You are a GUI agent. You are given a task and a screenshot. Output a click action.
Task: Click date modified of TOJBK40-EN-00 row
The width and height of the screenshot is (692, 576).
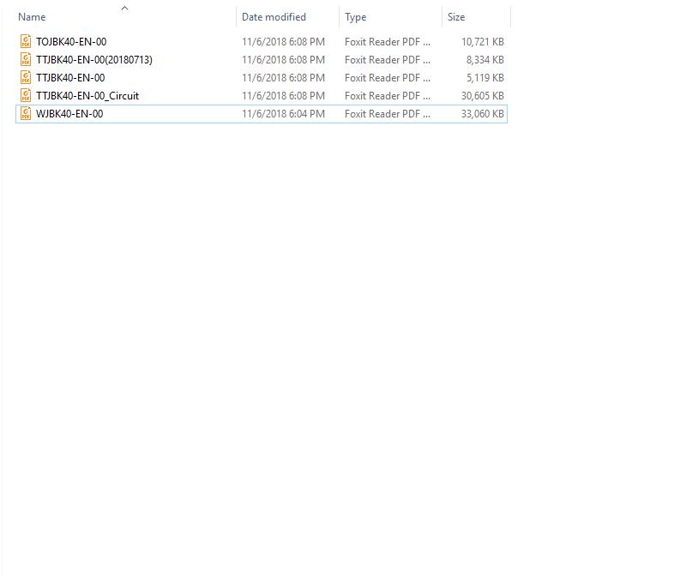[283, 41]
